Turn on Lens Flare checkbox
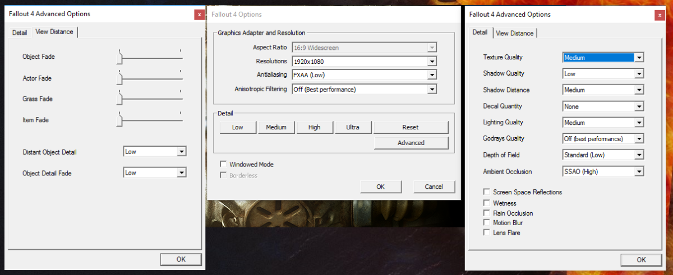 (x=487, y=232)
